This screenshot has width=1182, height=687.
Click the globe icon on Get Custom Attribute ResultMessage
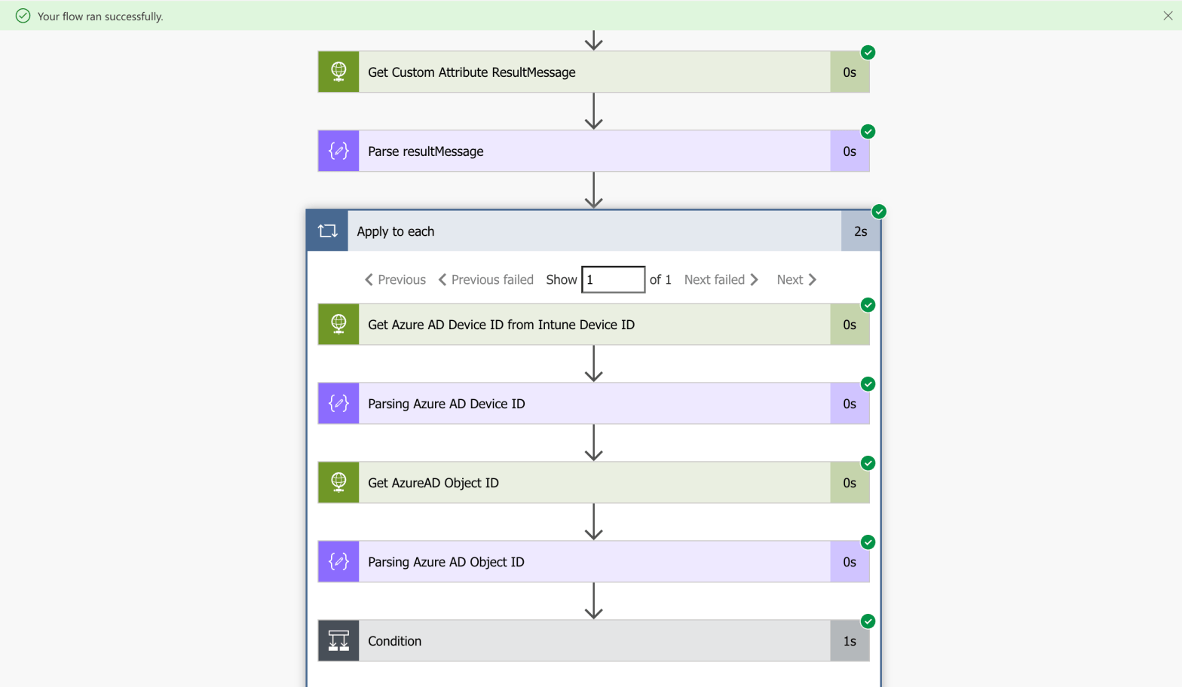pos(338,72)
